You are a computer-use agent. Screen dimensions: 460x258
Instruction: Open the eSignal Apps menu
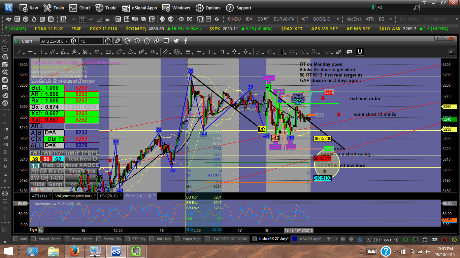tap(139, 8)
